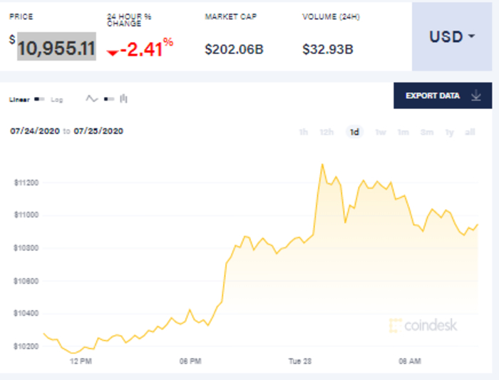Click the CoinDesk logo watermark
Screen dimensions: 499x380
(423, 326)
